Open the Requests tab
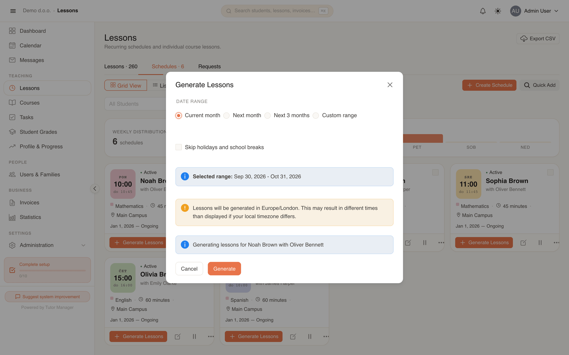This screenshot has height=355, width=569. pyautogui.click(x=209, y=66)
